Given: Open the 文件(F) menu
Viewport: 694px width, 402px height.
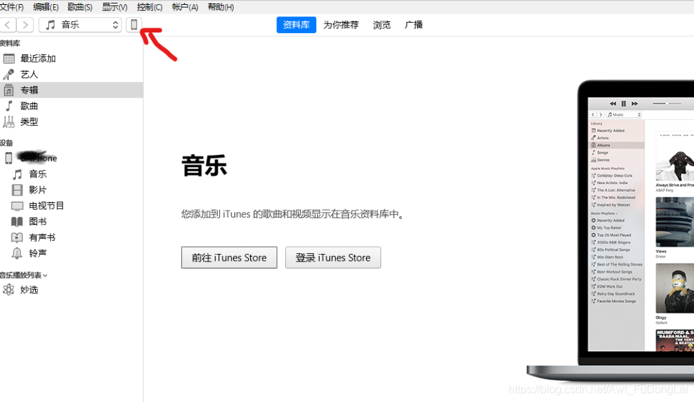Looking at the screenshot, I should 12,7.
